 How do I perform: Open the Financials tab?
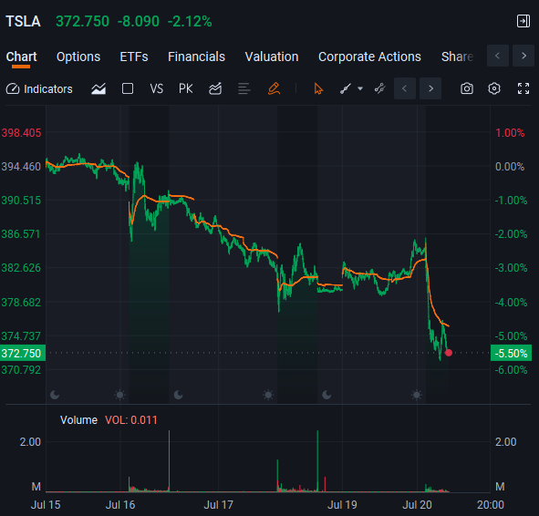[196, 57]
